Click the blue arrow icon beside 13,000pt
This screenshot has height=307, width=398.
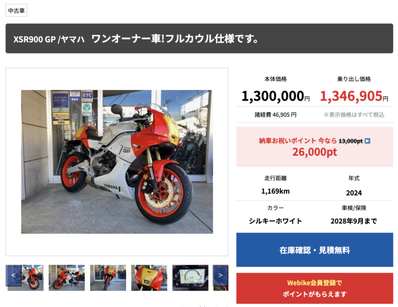tap(367, 141)
